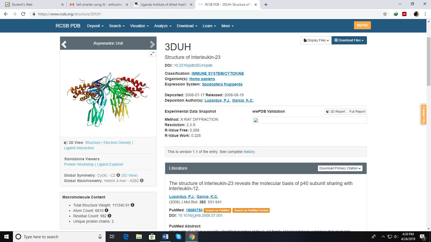
Task: Open the Display Files dropdown
Action: [x=316, y=40]
